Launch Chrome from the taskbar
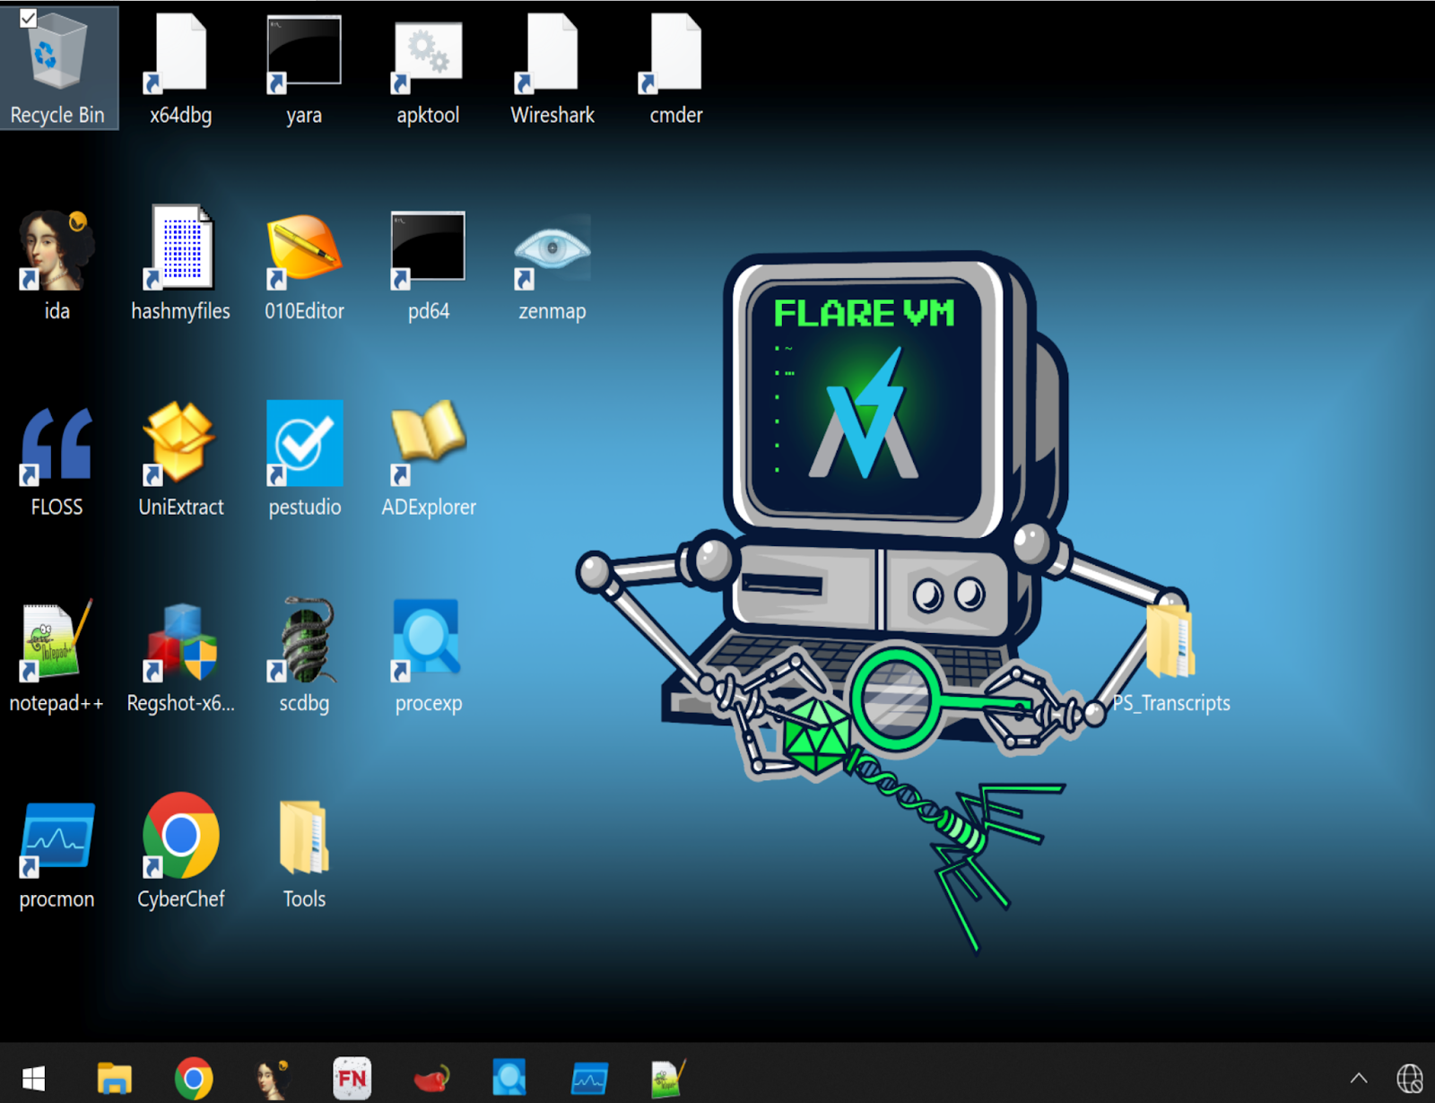The image size is (1435, 1103). click(x=194, y=1078)
